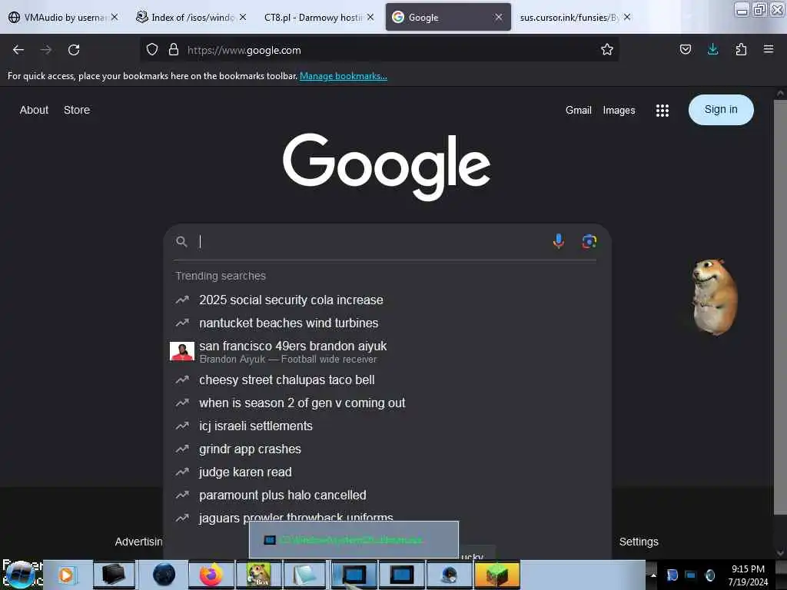View site security padlock info

pos(174,50)
